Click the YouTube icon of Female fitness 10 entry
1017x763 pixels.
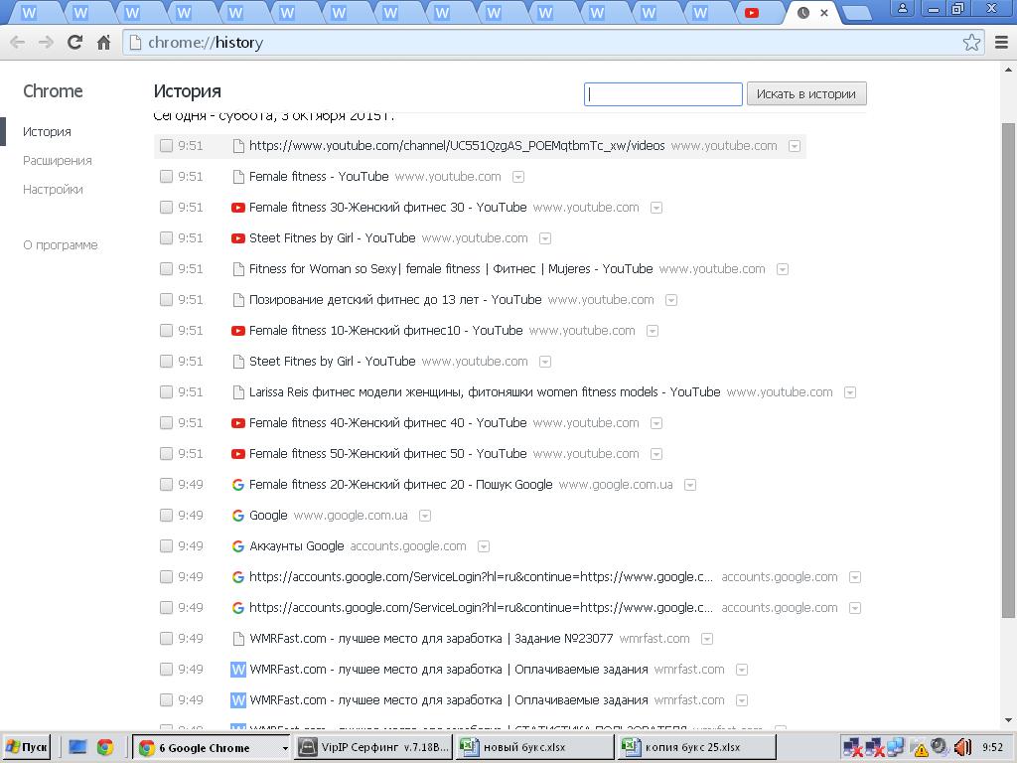tap(238, 331)
